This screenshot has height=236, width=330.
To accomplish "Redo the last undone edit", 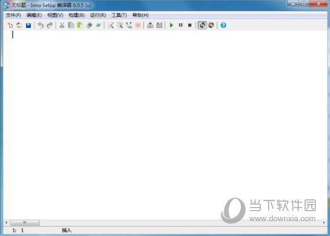I will (x=50, y=25).
